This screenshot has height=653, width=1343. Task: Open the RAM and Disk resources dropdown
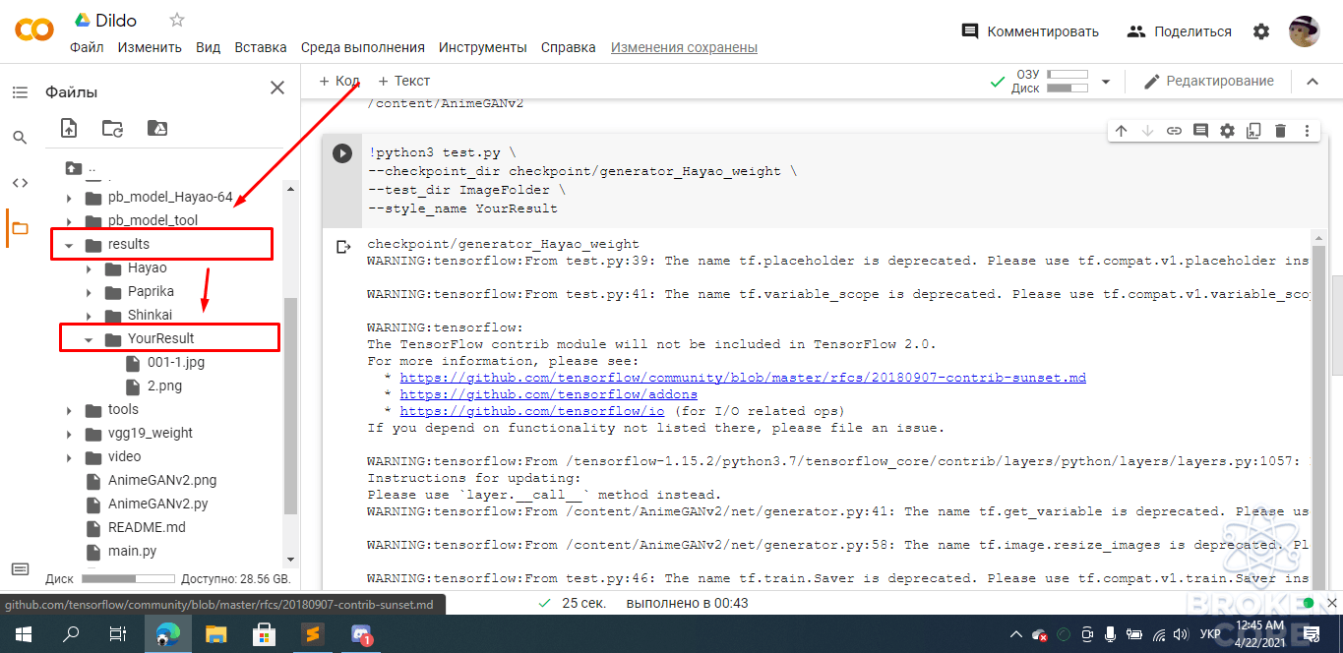[x=1105, y=82]
